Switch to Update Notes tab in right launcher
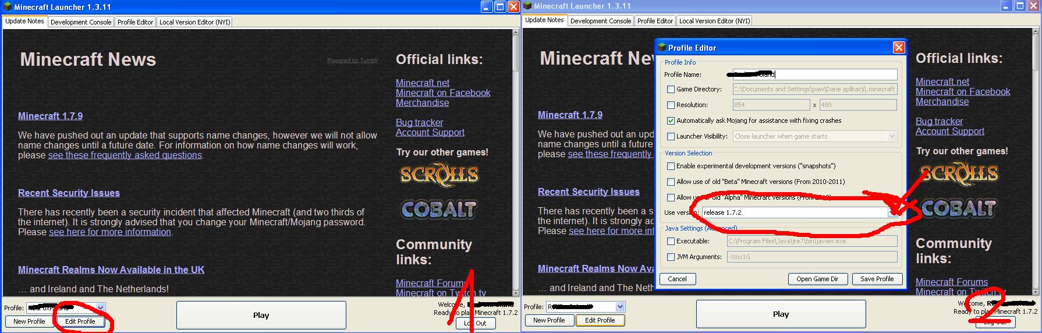Image resolution: width=1042 pixels, height=333 pixels. 544,20
